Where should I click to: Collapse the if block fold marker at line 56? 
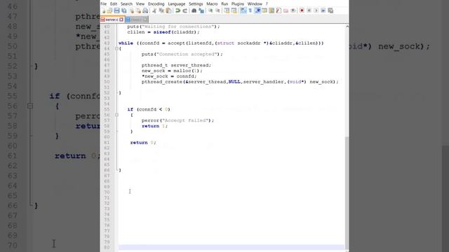pos(116,115)
